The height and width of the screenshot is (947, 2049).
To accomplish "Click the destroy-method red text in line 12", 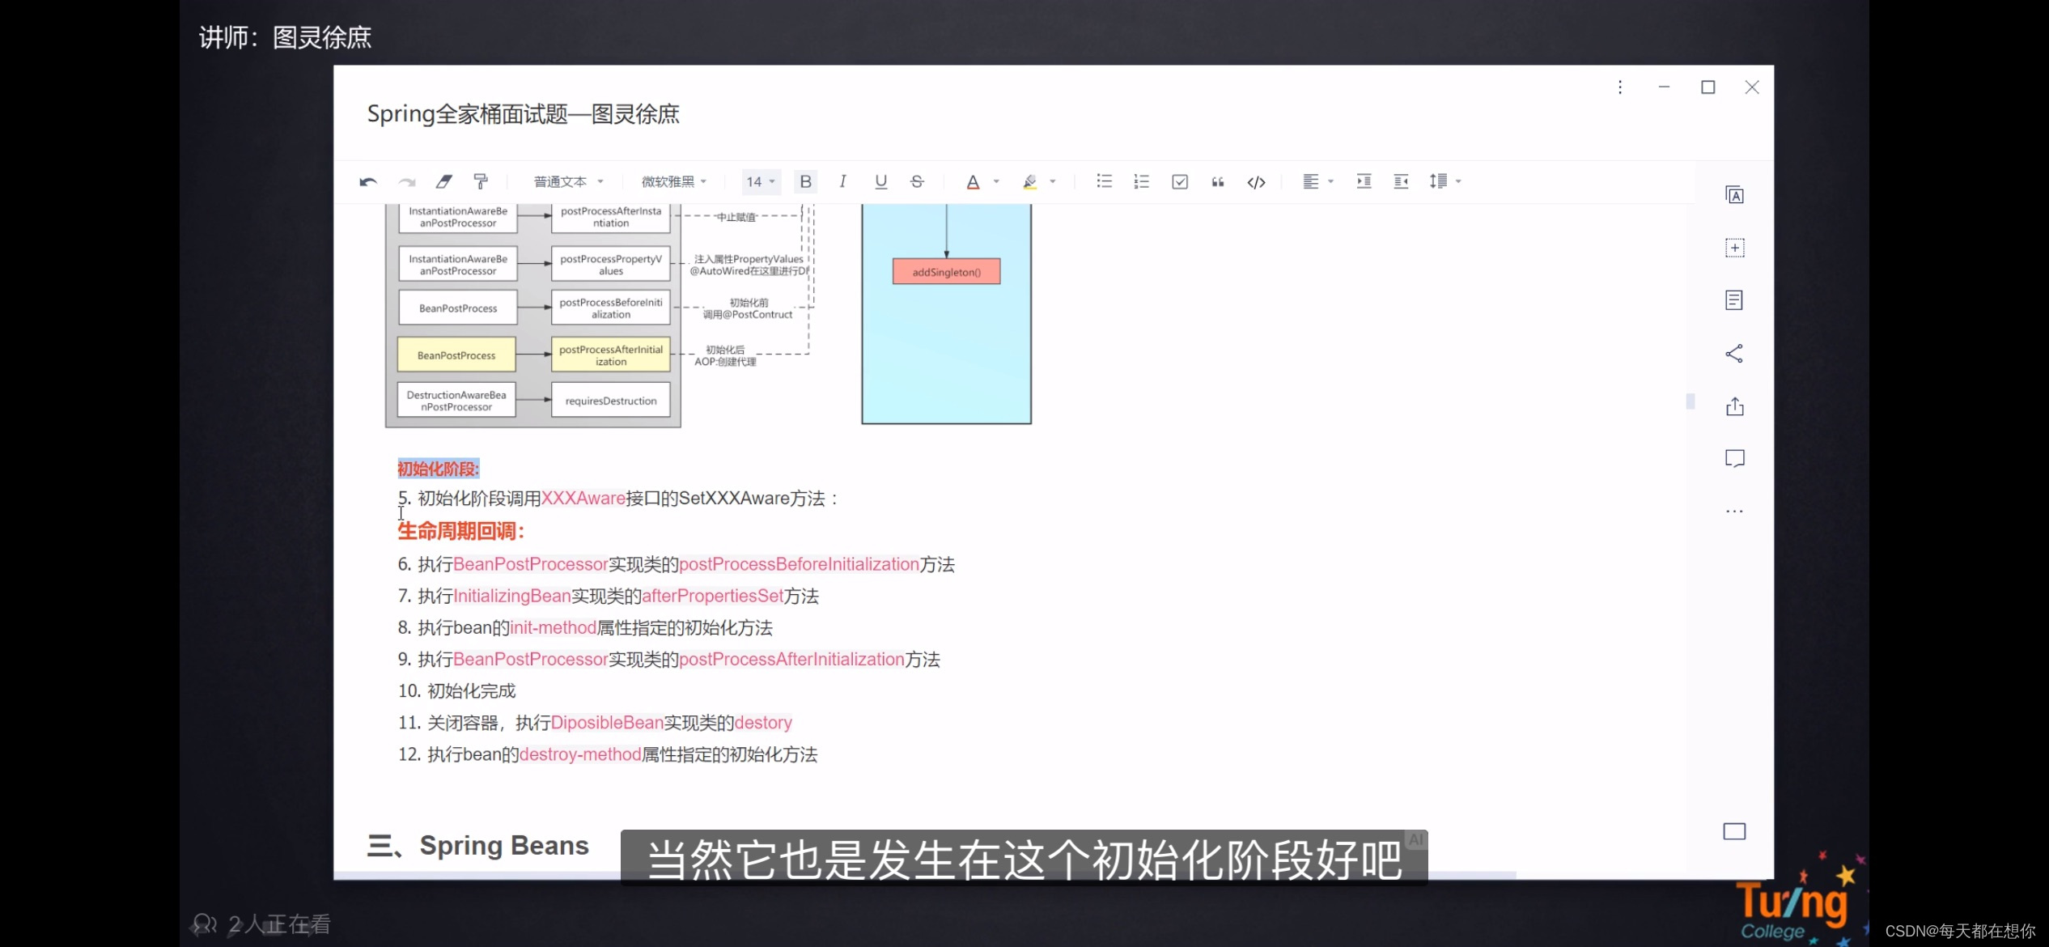I will pyautogui.click(x=579, y=754).
